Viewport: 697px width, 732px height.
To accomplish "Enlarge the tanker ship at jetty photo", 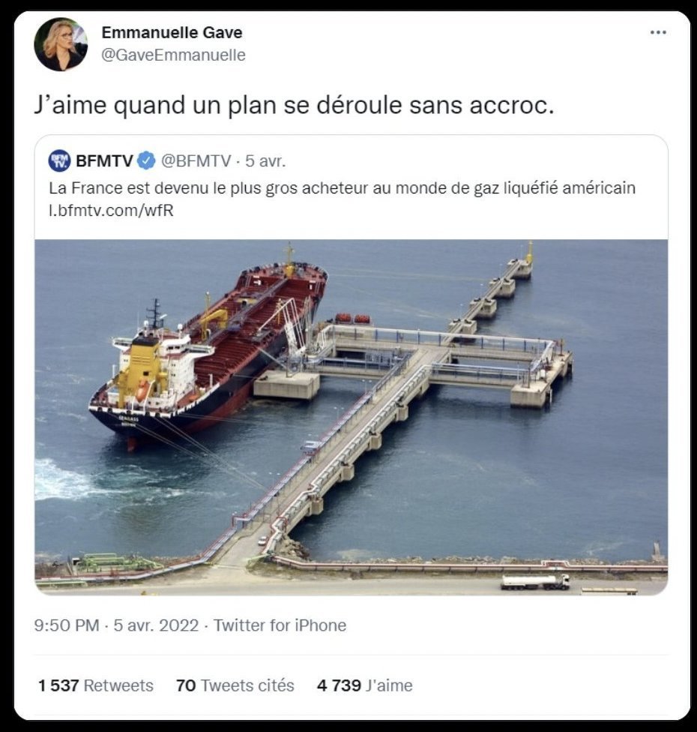I will pos(351,417).
